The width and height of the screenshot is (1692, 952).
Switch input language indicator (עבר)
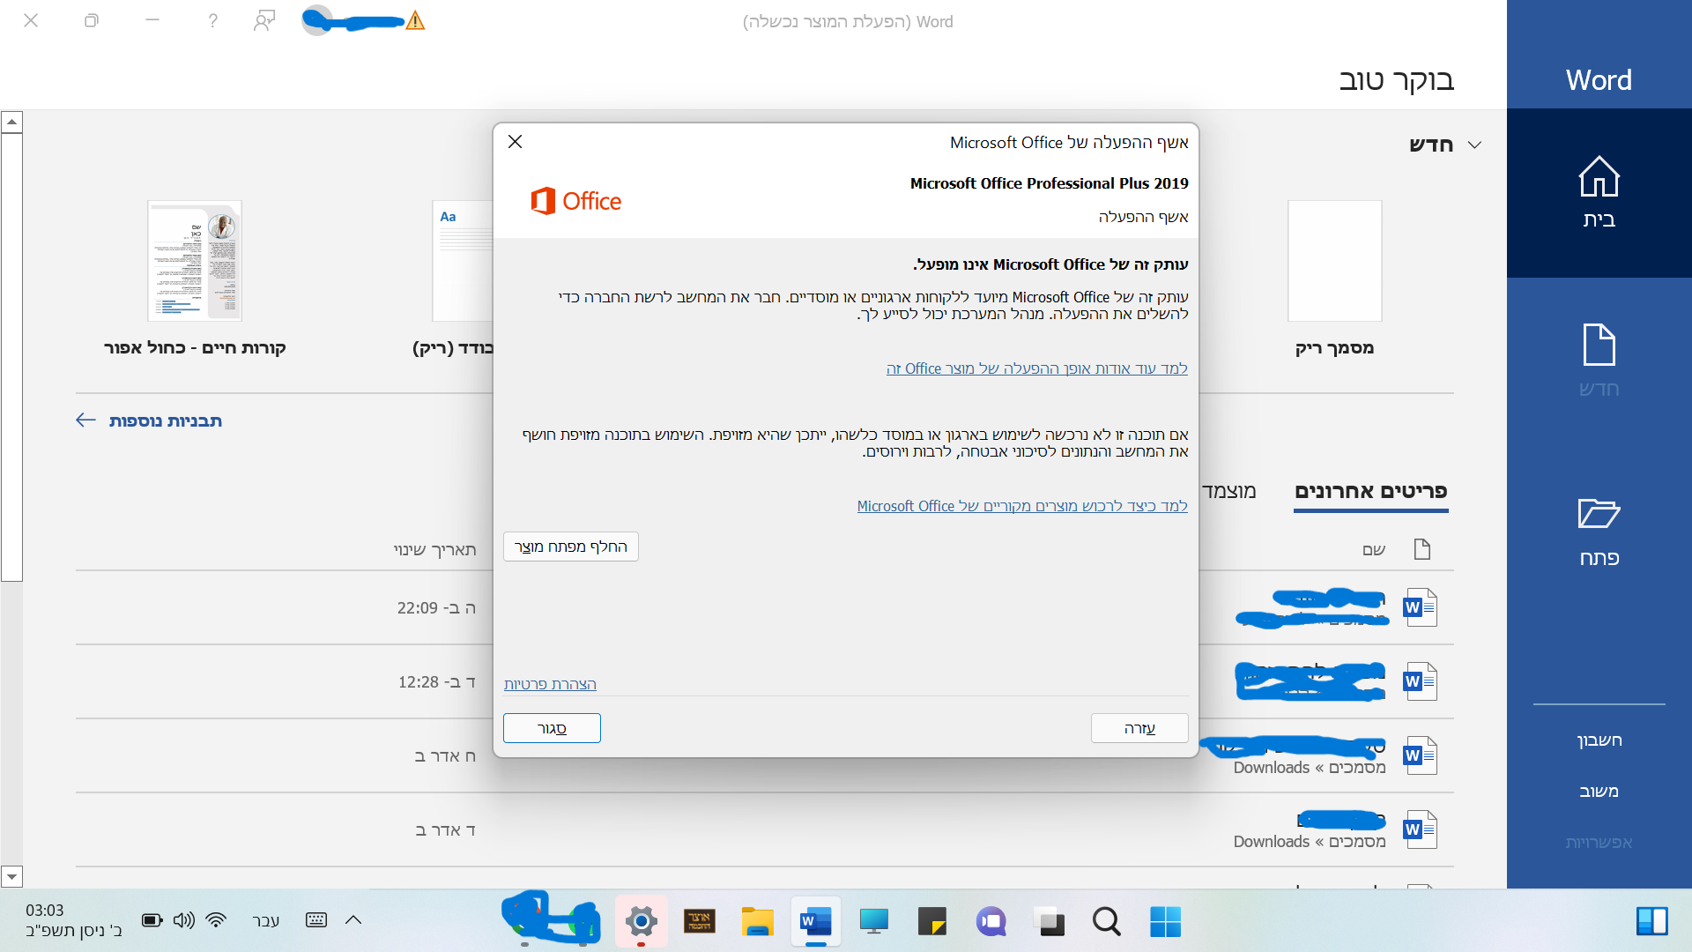(265, 920)
